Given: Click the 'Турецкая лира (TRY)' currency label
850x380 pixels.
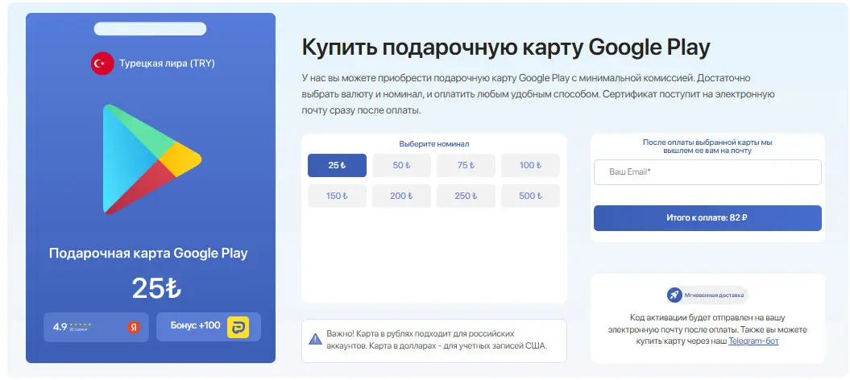Looking at the screenshot, I should pos(167,63).
